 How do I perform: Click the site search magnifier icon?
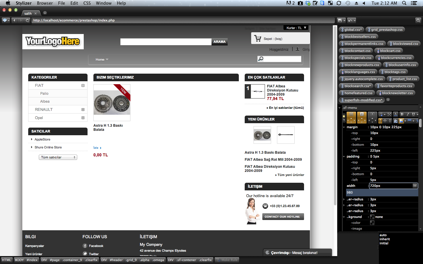[261, 59]
